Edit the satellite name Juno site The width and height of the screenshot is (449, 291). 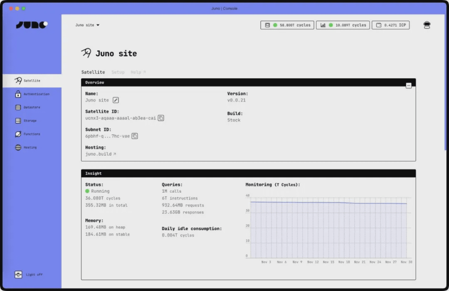(x=116, y=100)
